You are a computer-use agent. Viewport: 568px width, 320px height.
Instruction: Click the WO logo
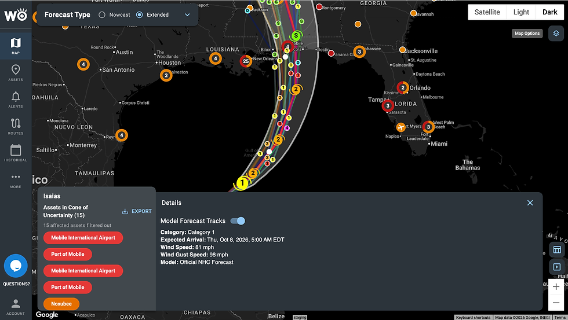point(16,14)
